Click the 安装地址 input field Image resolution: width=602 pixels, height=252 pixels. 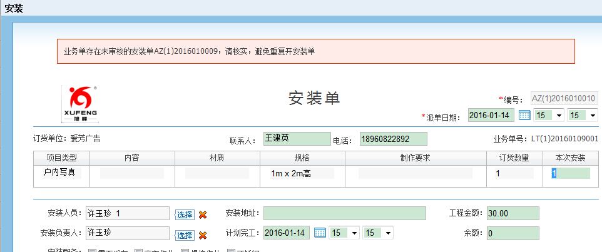pos(344,213)
